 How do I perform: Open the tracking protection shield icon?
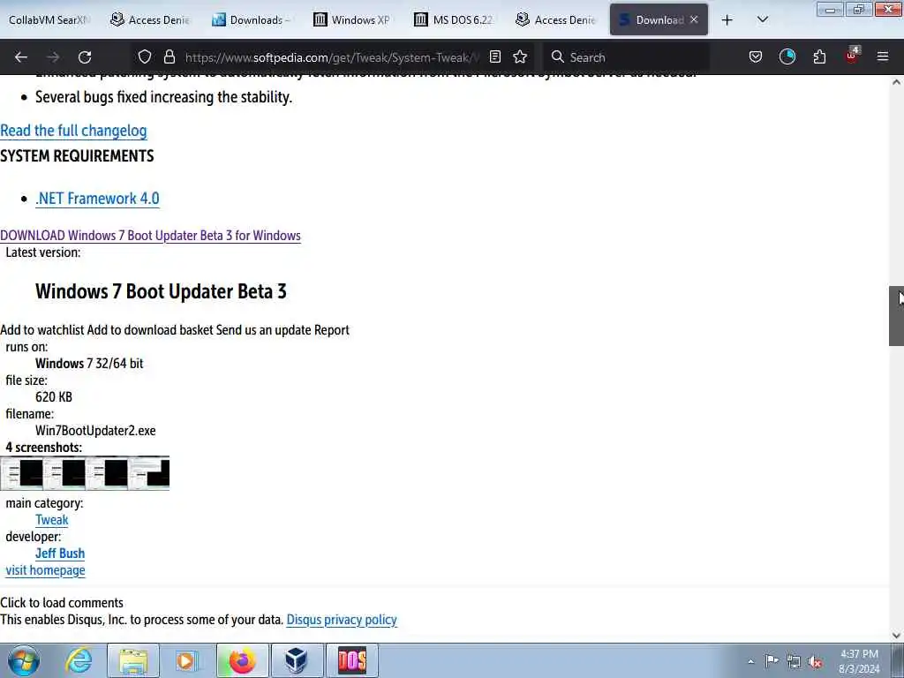tap(145, 57)
